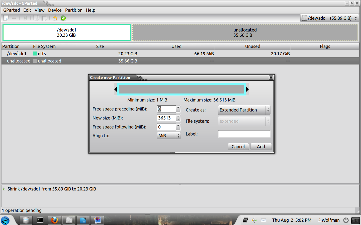Click the '1 operation pending' status text

pyautogui.click(x=22, y=210)
